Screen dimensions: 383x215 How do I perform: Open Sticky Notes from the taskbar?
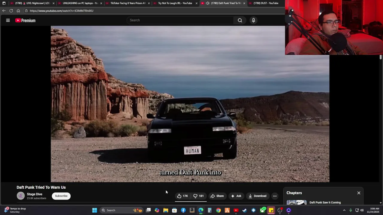click(271, 210)
